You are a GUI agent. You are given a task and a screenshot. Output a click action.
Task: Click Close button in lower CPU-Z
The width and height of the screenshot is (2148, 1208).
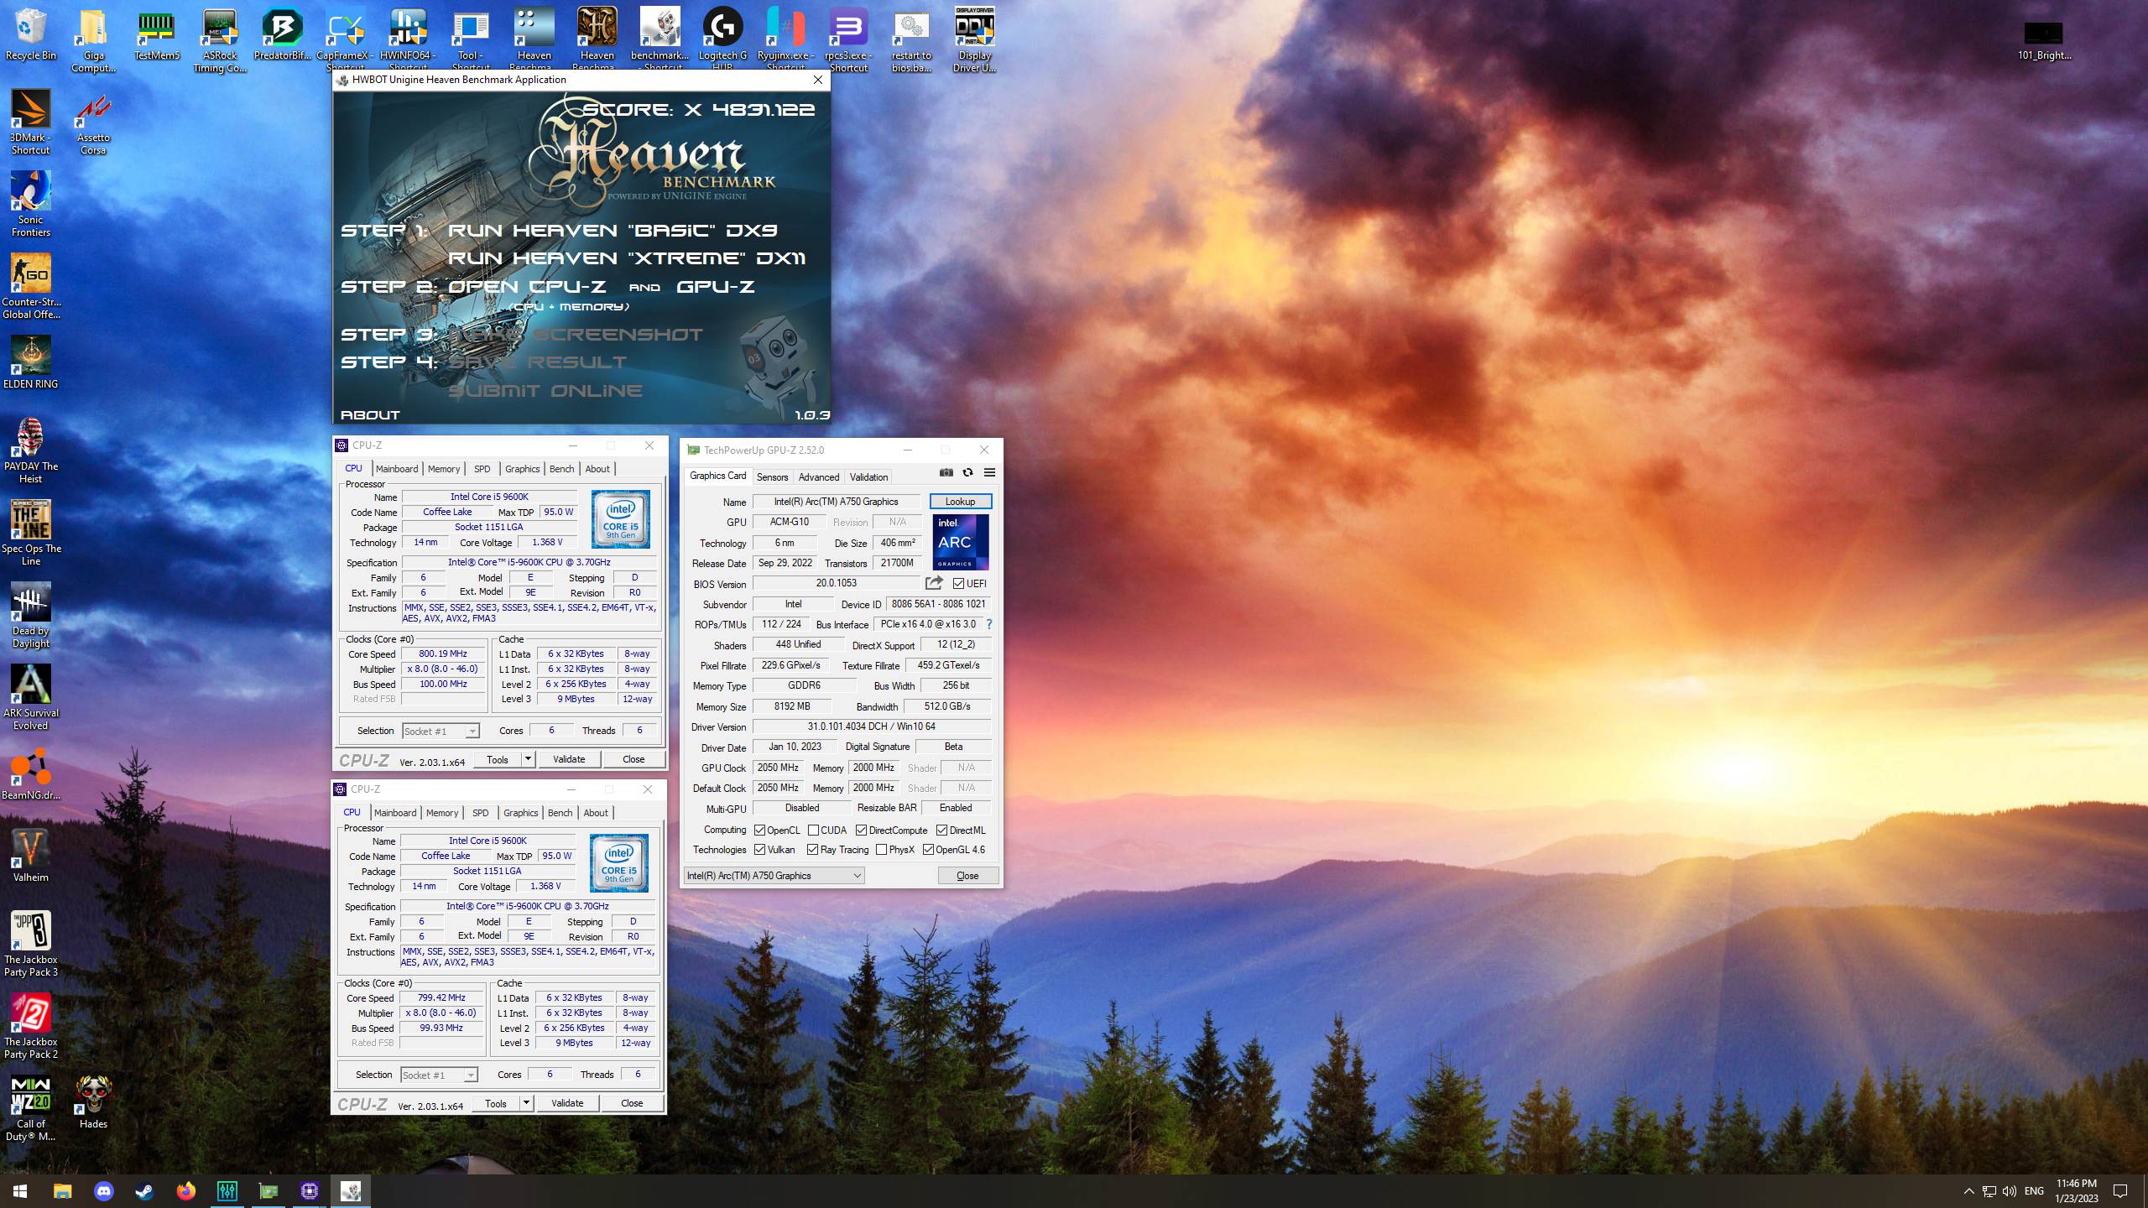point(632,1103)
